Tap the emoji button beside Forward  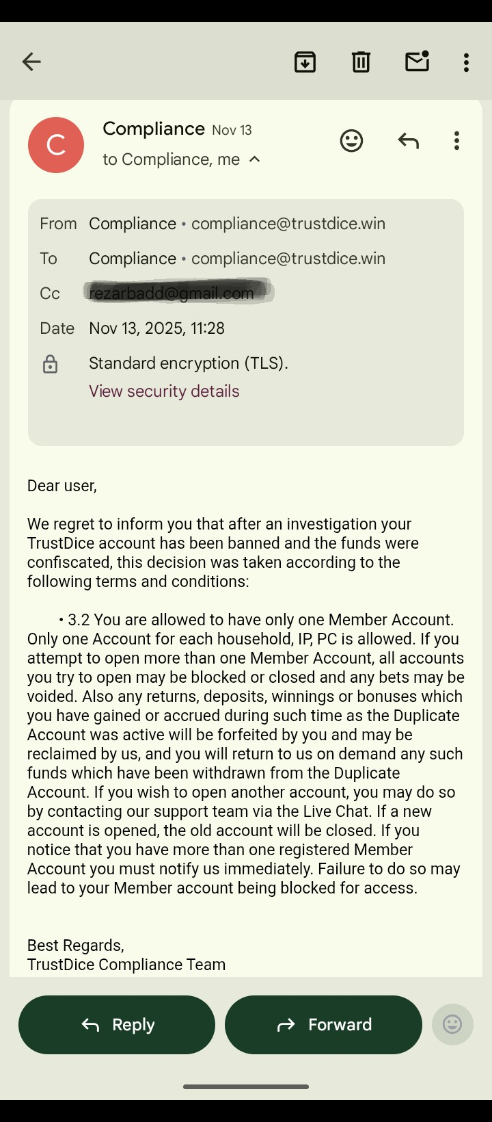tap(452, 1024)
